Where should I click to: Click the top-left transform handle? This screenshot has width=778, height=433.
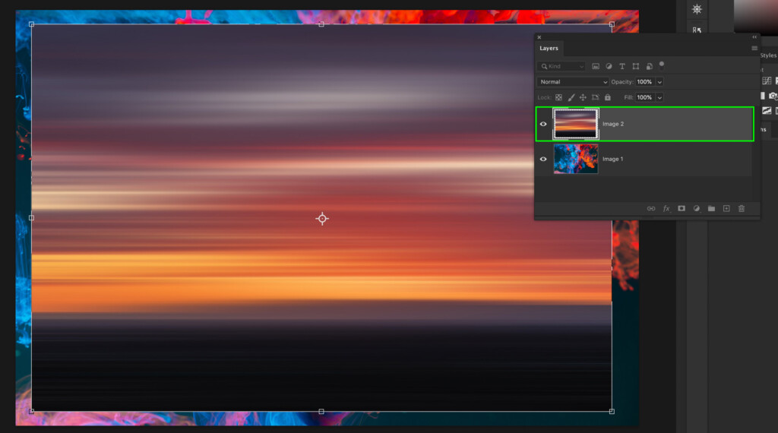32,24
